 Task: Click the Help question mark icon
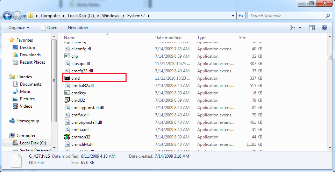(x=324, y=28)
